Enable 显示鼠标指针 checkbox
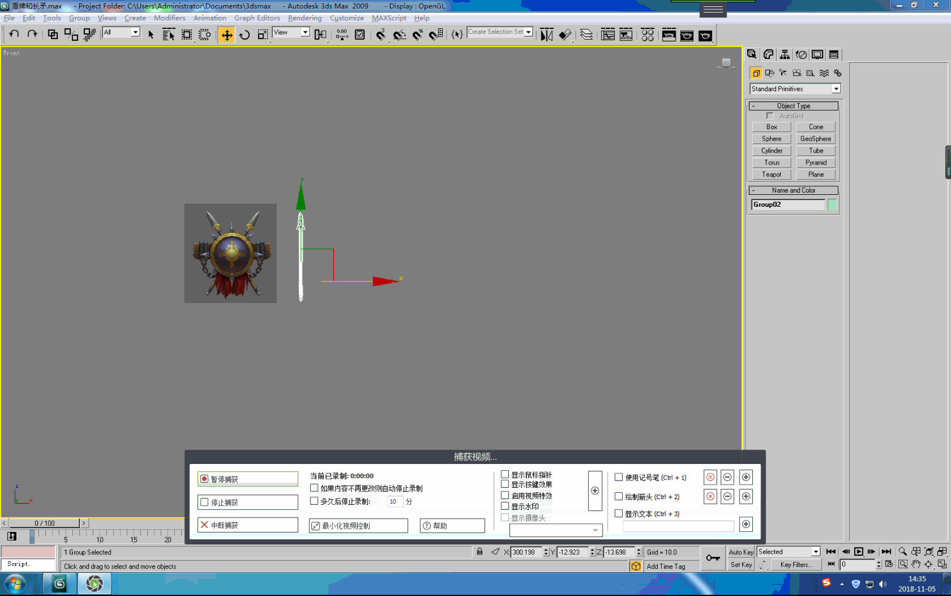Viewport: 951px width, 596px height. [x=504, y=475]
